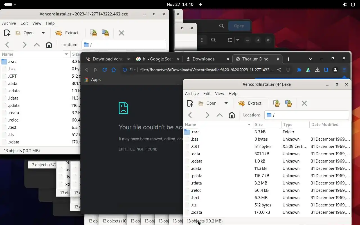Click add folder icon in VencordInstaller (44).exe toolbar
The width and height of the screenshot is (360, 225).
288,103
